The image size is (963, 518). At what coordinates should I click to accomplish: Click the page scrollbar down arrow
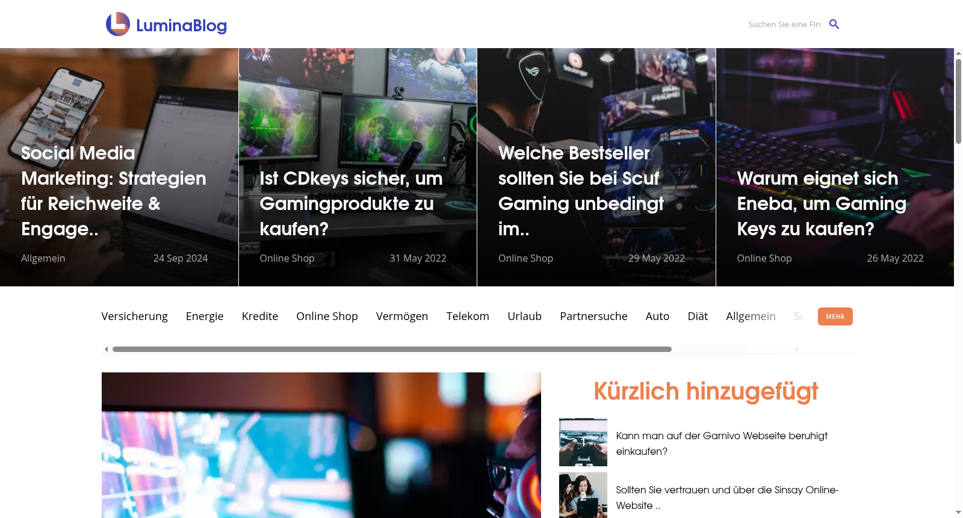click(x=958, y=513)
